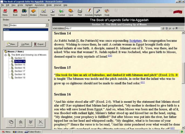This screenshot has width=185, height=134.
Task: Click Select Books in status bar
Action: click(33, 132)
